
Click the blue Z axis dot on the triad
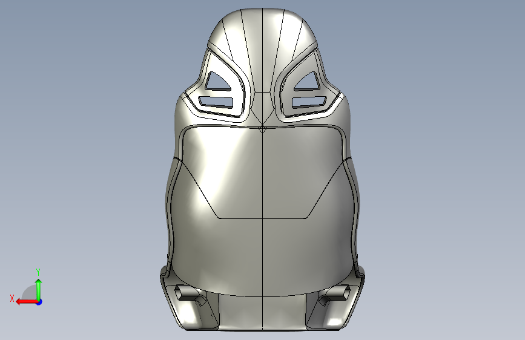[x=39, y=302]
